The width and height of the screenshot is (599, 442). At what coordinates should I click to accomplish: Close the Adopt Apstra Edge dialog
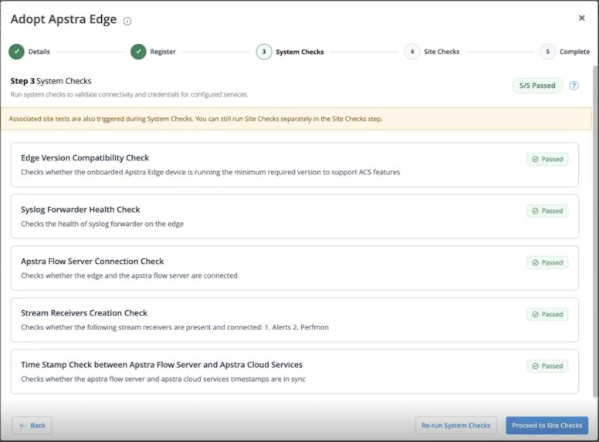tap(581, 18)
